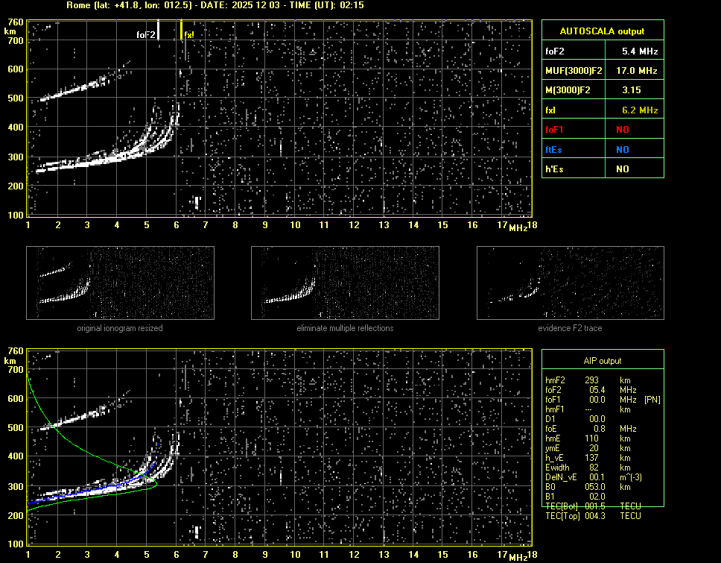Select the red foF1 label
This screenshot has height=563, width=721.
(556, 129)
